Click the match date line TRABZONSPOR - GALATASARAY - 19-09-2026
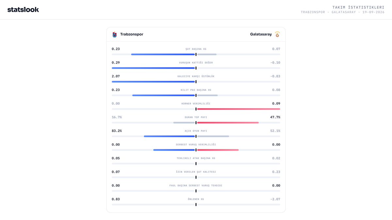 [x=343, y=12]
